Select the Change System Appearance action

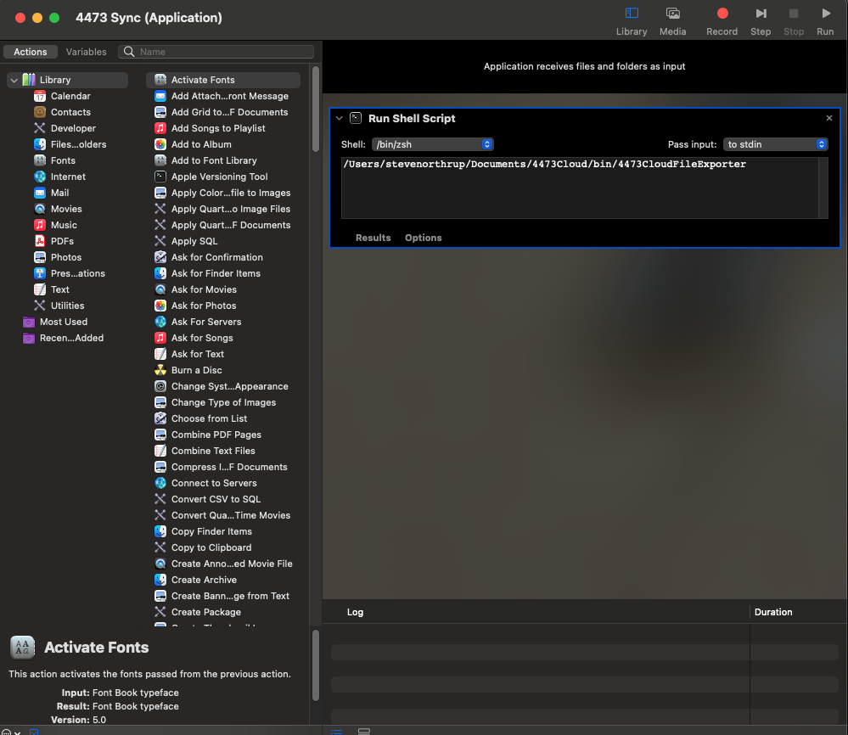pos(229,387)
